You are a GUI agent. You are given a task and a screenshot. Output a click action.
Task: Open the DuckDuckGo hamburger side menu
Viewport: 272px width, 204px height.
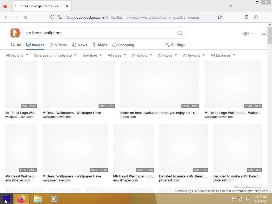coord(264,33)
